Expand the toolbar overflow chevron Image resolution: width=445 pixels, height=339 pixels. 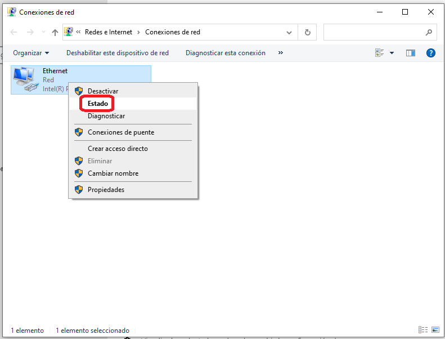click(x=281, y=53)
